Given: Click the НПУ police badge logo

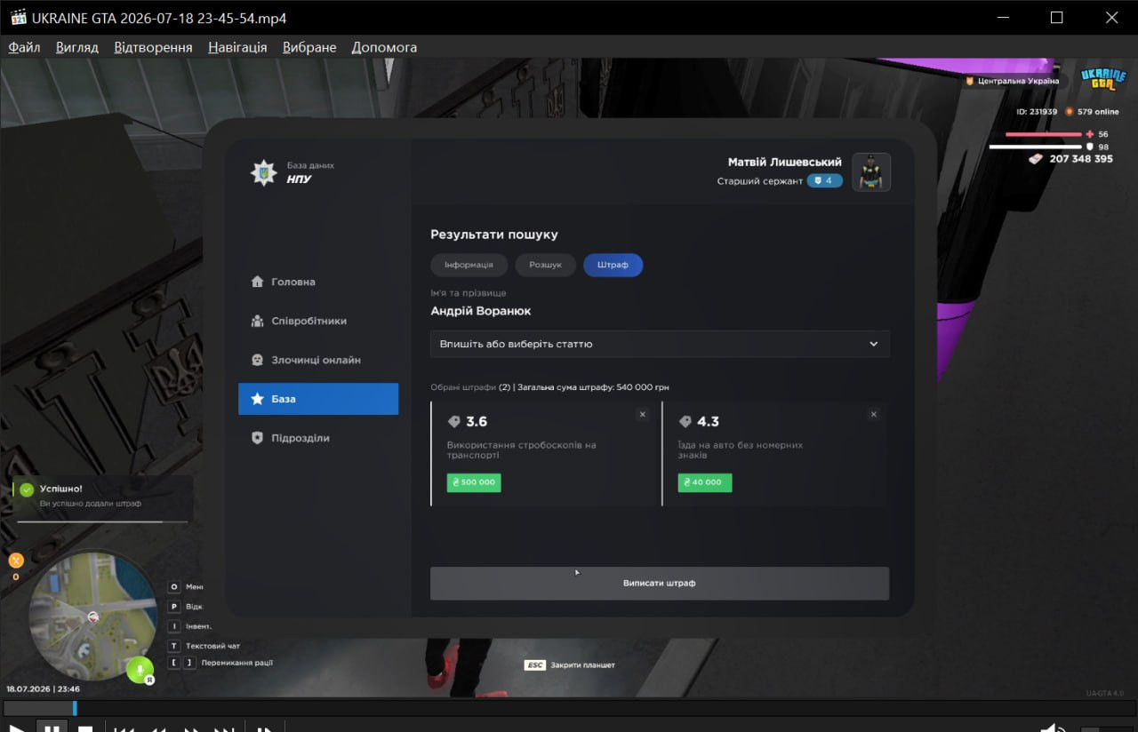Looking at the screenshot, I should coord(263,172).
